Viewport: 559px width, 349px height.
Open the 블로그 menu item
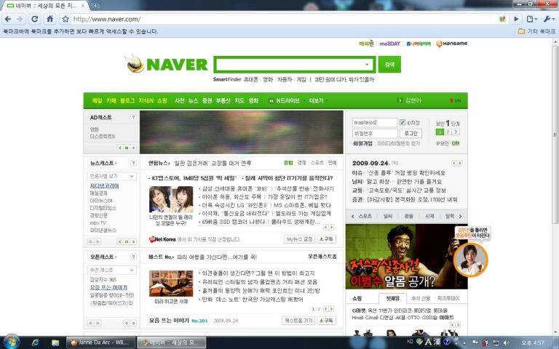[x=127, y=101]
